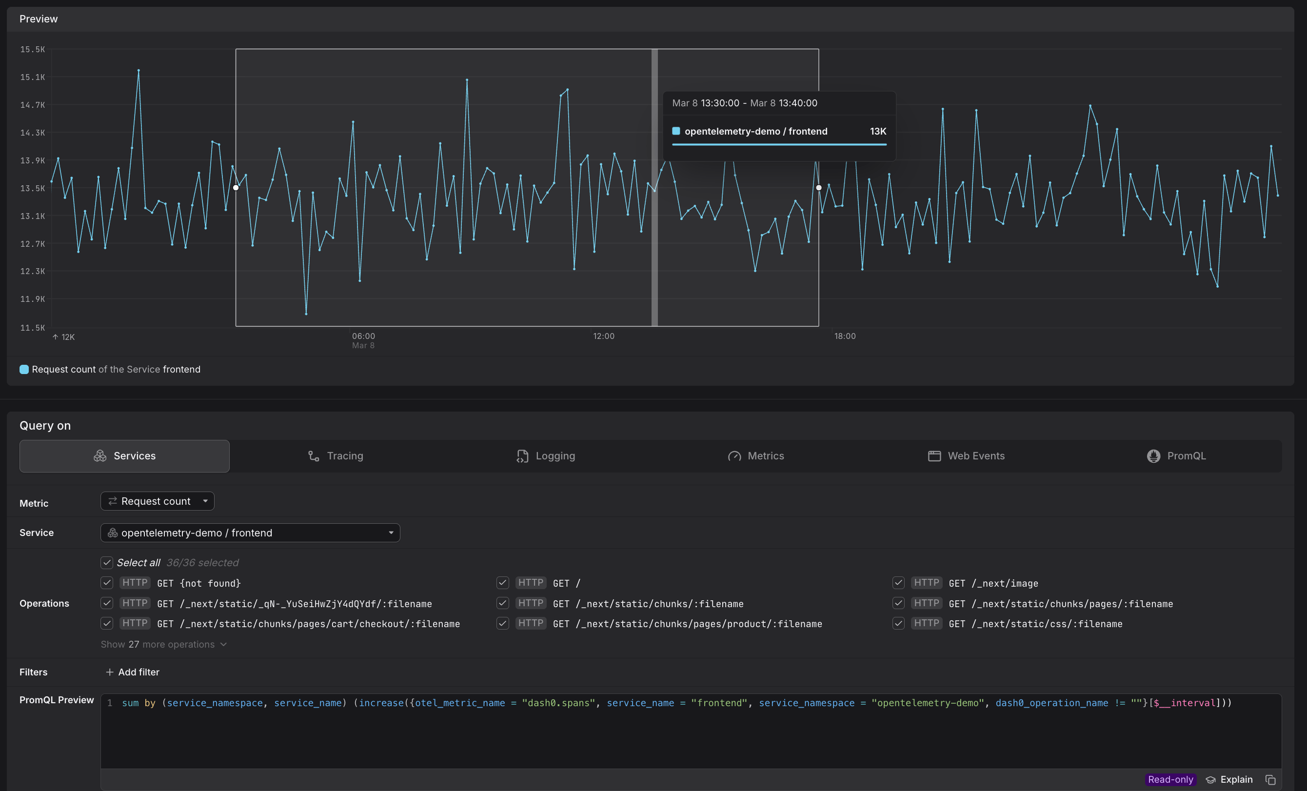1307x791 pixels.
Task: Select the Tracing query tab icon
Action: point(313,455)
